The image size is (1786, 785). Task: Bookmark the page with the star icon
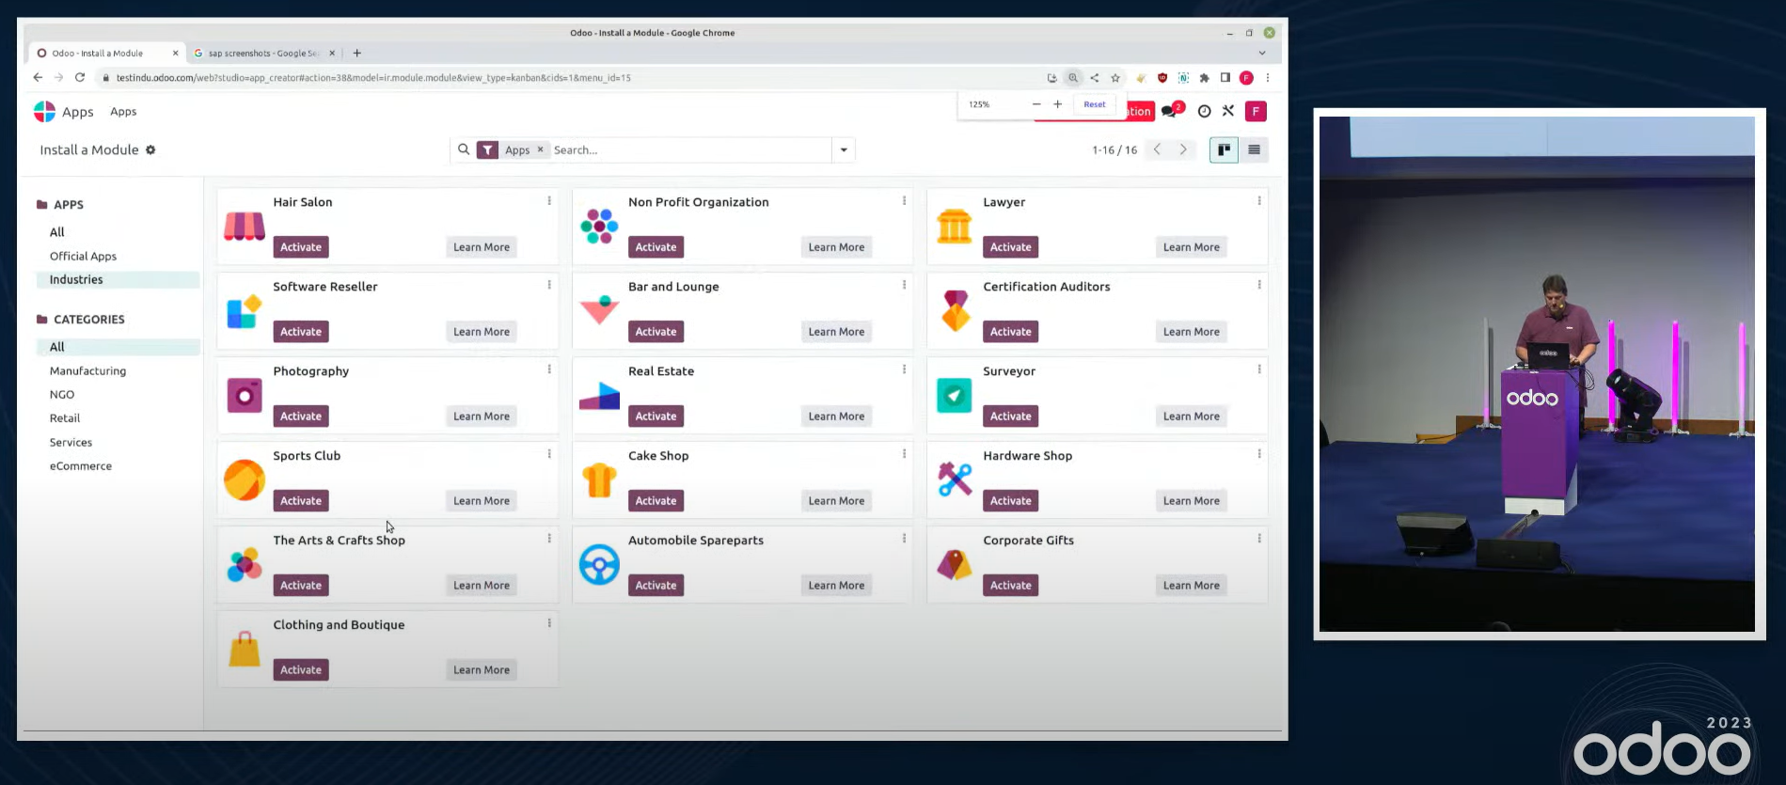(1115, 78)
